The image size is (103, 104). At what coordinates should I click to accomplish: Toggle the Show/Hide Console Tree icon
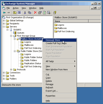[x=19, y=13]
